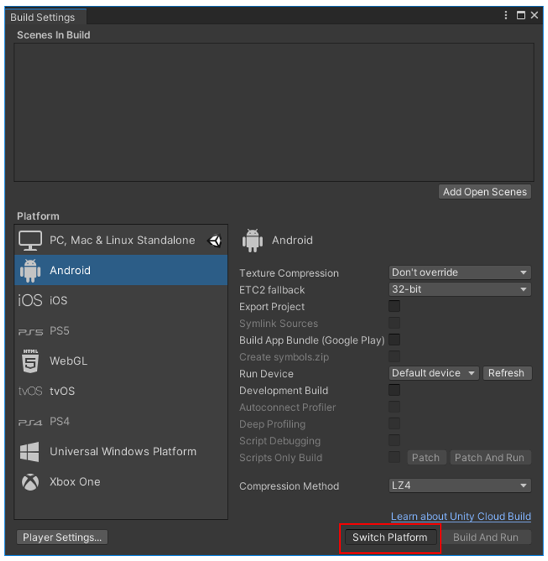Click the tvOS platform icon
This screenshot has height=561, width=548.
click(30, 391)
